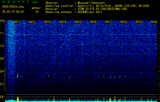Image resolution: width=160 pixels, height=102 pixels.
Task: Click the observer name Masayuki Kobayashi
Action: click(91, 3)
